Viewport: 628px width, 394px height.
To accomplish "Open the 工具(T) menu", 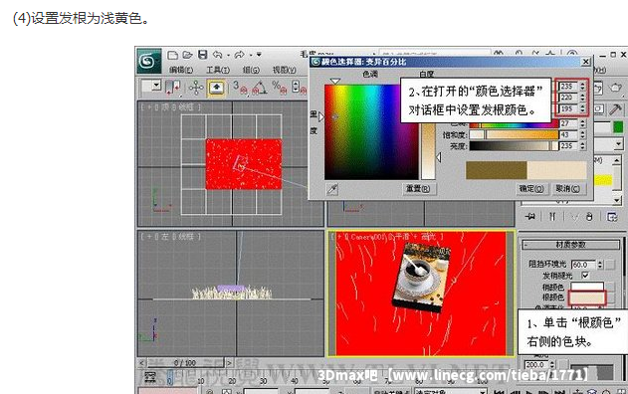I will click(x=218, y=70).
